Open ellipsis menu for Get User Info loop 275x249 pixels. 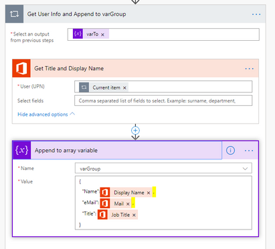tap(256, 14)
